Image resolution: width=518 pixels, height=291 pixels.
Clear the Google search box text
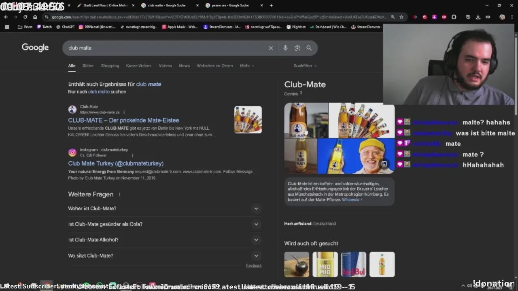point(271,48)
